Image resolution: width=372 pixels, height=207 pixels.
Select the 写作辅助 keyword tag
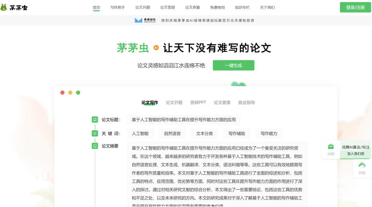pyautogui.click(x=237, y=133)
